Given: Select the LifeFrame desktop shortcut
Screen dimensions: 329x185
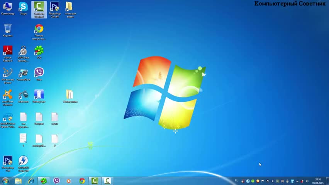Looking at the screenshot, I should [23, 96].
